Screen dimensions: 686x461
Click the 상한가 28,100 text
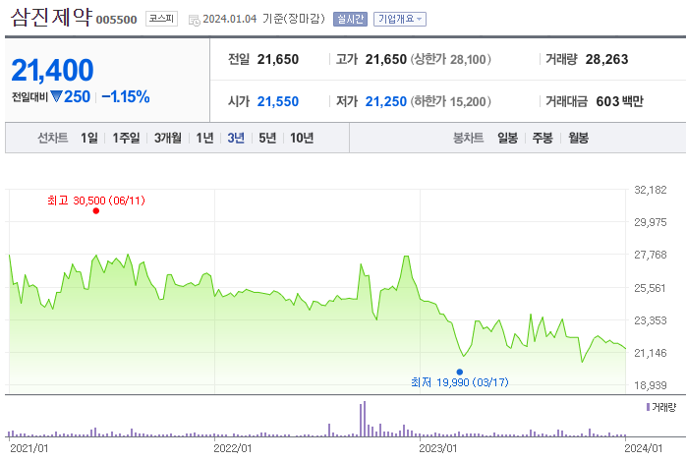pos(451,59)
